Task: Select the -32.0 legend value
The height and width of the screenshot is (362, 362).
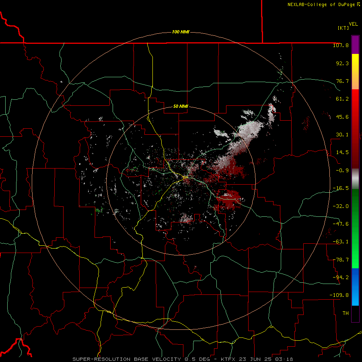Action: [x=341, y=206]
